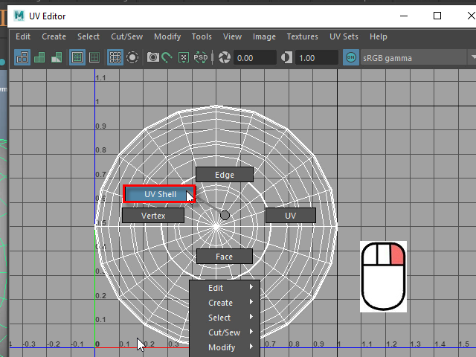Click the gamma contrast icon

tap(287, 57)
